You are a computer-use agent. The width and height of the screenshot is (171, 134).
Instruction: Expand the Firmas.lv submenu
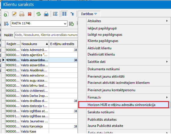[128, 97]
